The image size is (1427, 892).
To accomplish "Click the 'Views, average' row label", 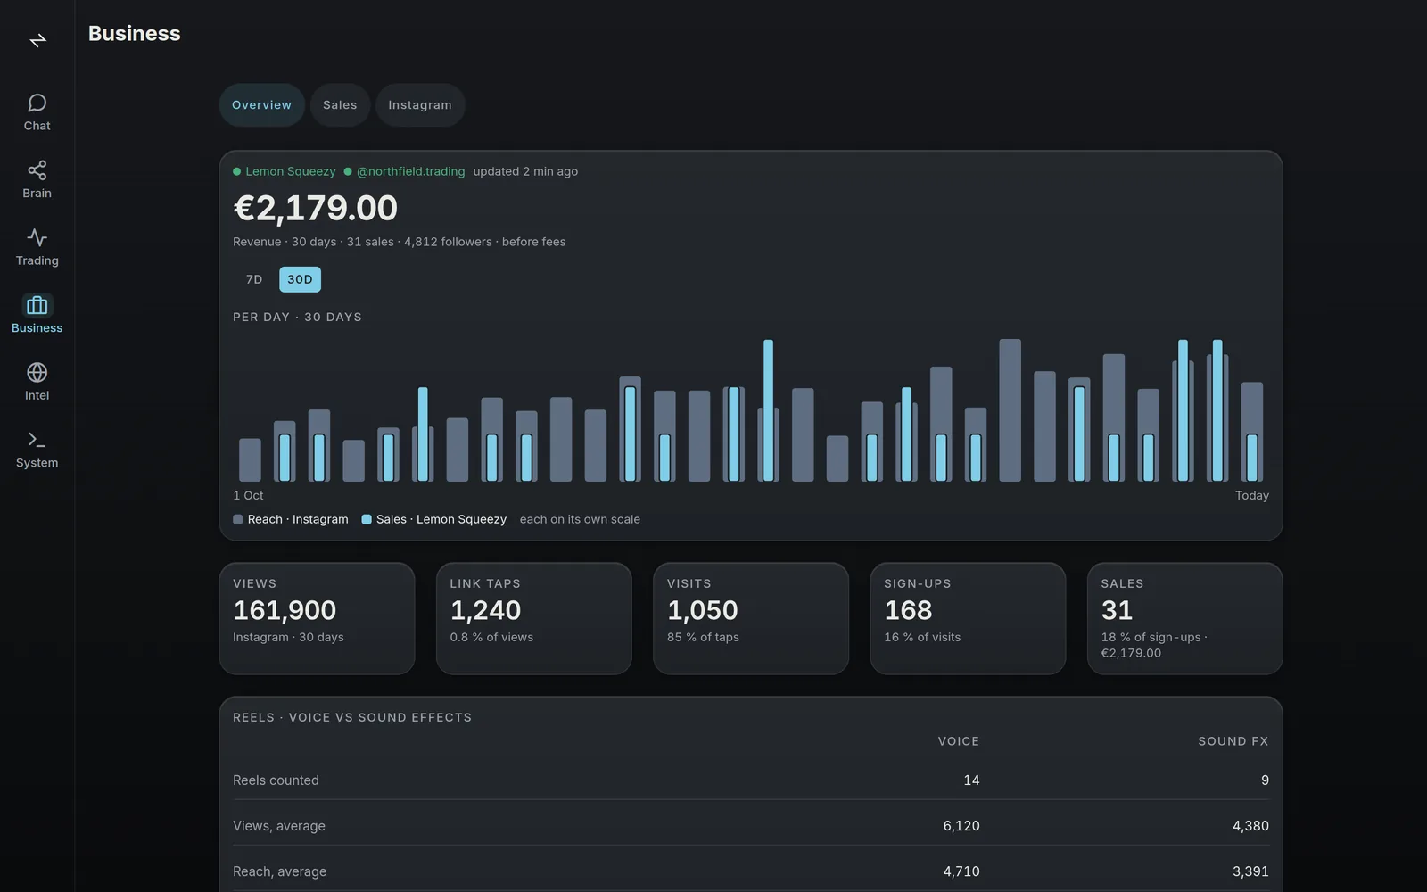I will pos(279,826).
